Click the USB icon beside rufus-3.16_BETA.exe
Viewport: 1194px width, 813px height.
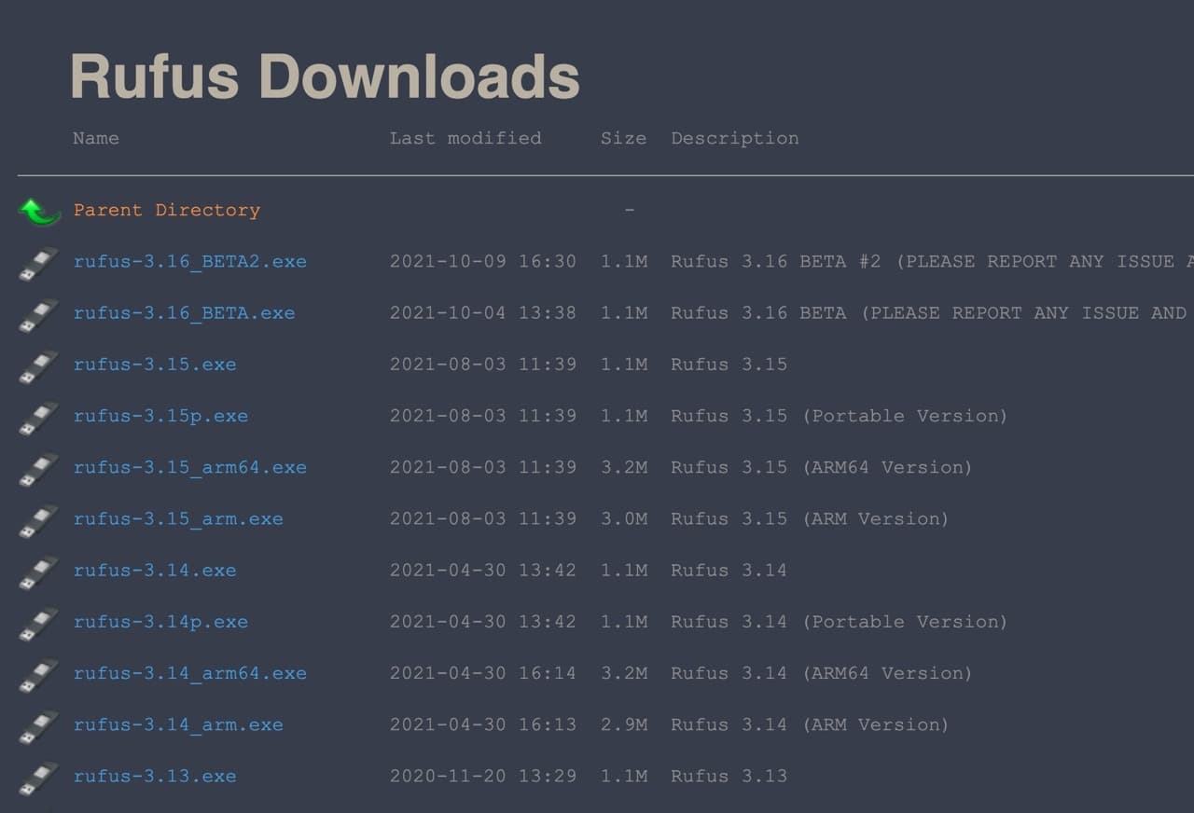click(38, 315)
